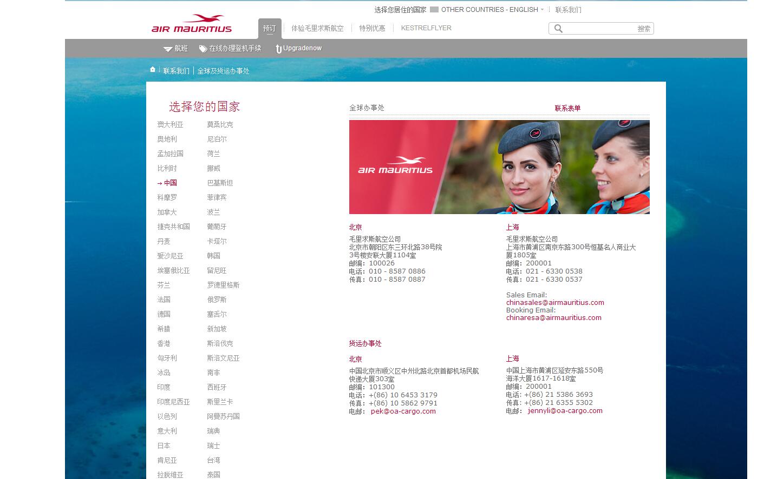Screen dimensions: 764x479
Task: Select country 日本
Action: tap(164, 445)
